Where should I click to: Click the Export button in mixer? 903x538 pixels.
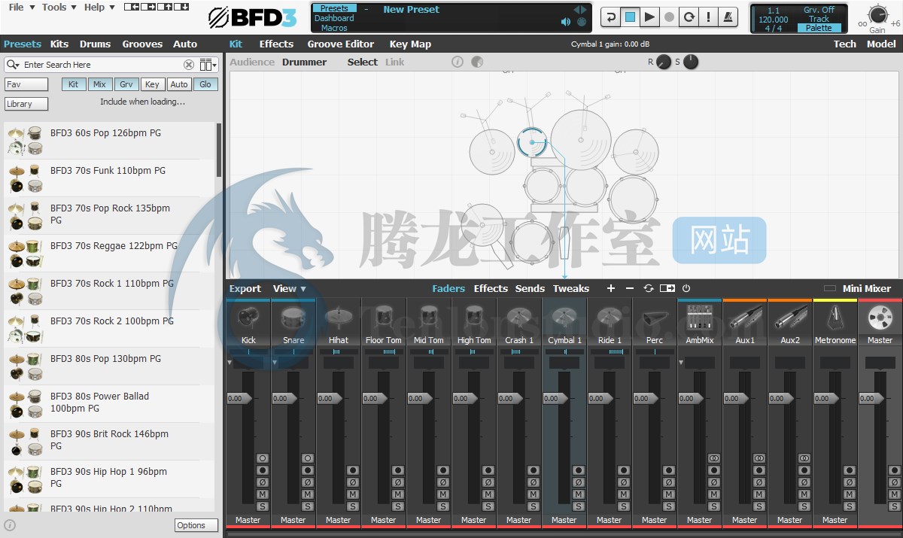pyautogui.click(x=245, y=288)
